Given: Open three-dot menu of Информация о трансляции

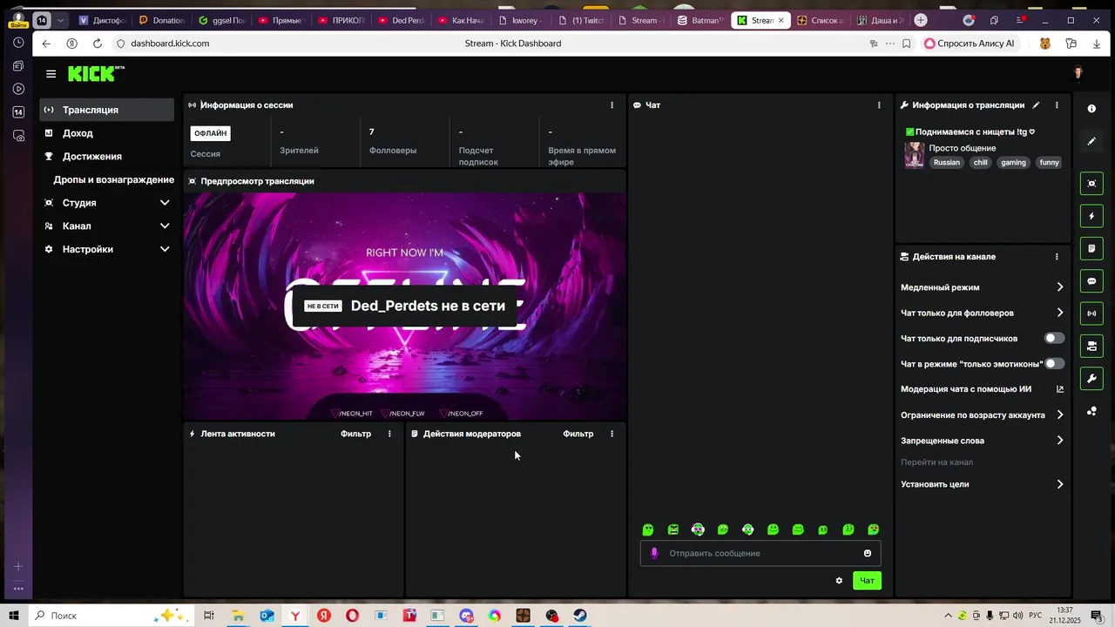Looking at the screenshot, I should pos(1057,105).
